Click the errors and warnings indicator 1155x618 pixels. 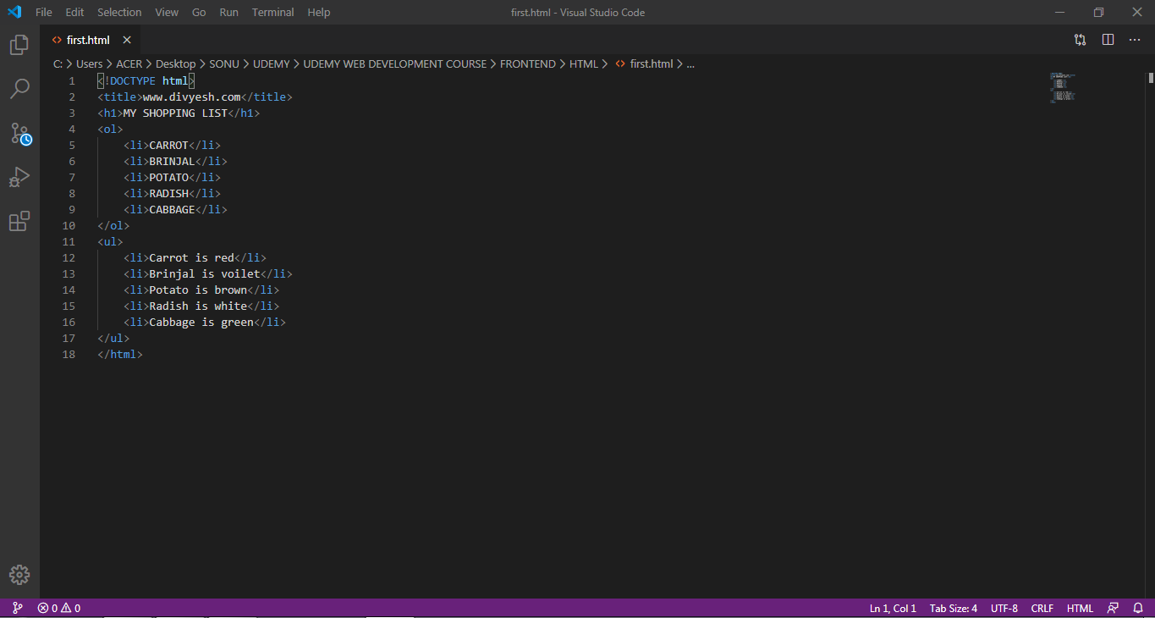pyautogui.click(x=58, y=608)
